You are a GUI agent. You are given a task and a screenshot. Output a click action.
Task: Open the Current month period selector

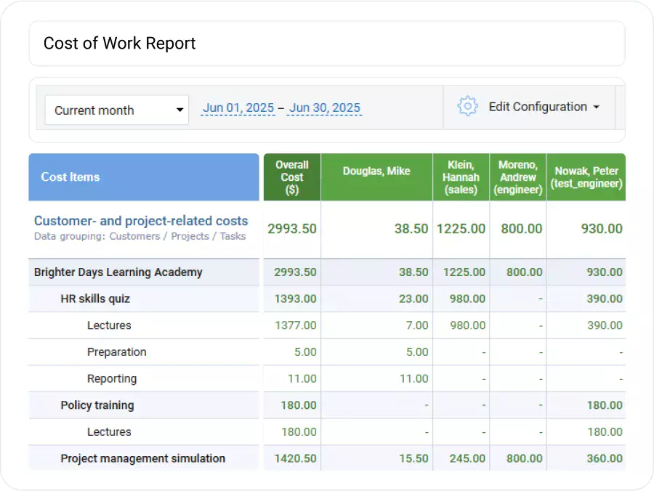pyautogui.click(x=116, y=110)
